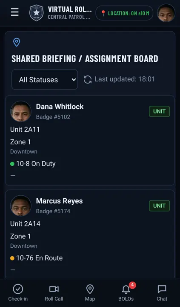Click the blue map pin icon

tap(17, 42)
